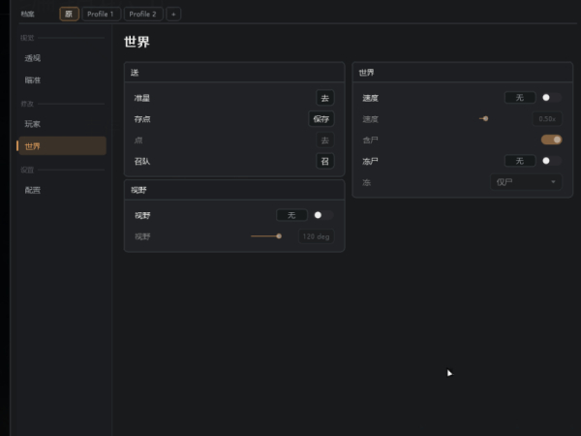Click the 120 deg value field
581x436 pixels.
(x=316, y=236)
